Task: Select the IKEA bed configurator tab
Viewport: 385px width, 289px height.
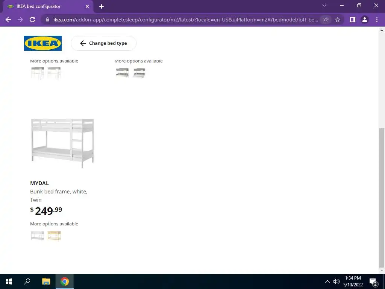Action: [x=48, y=7]
